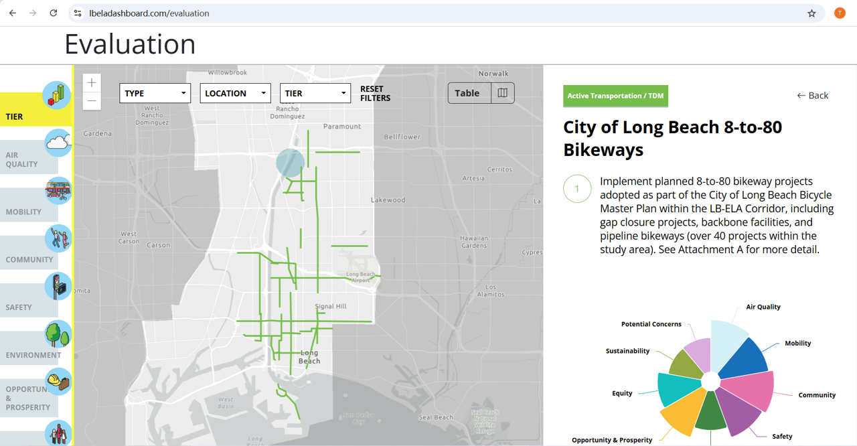Click the Tier bar chart icon
This screenshot has height=446, width=857.
tap(57, 95)
